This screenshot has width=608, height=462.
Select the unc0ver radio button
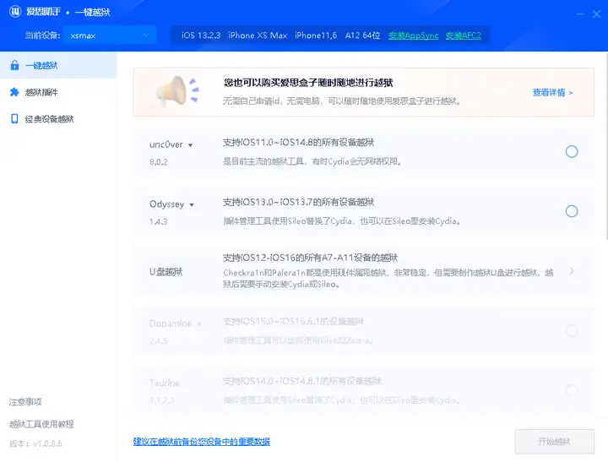point(572,151)
